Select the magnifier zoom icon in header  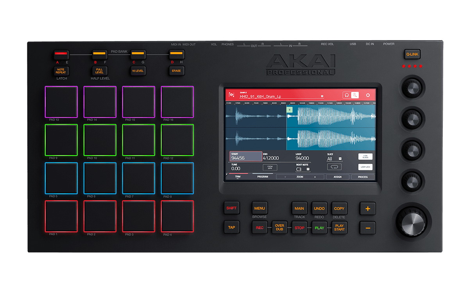[x=355, y=95]
